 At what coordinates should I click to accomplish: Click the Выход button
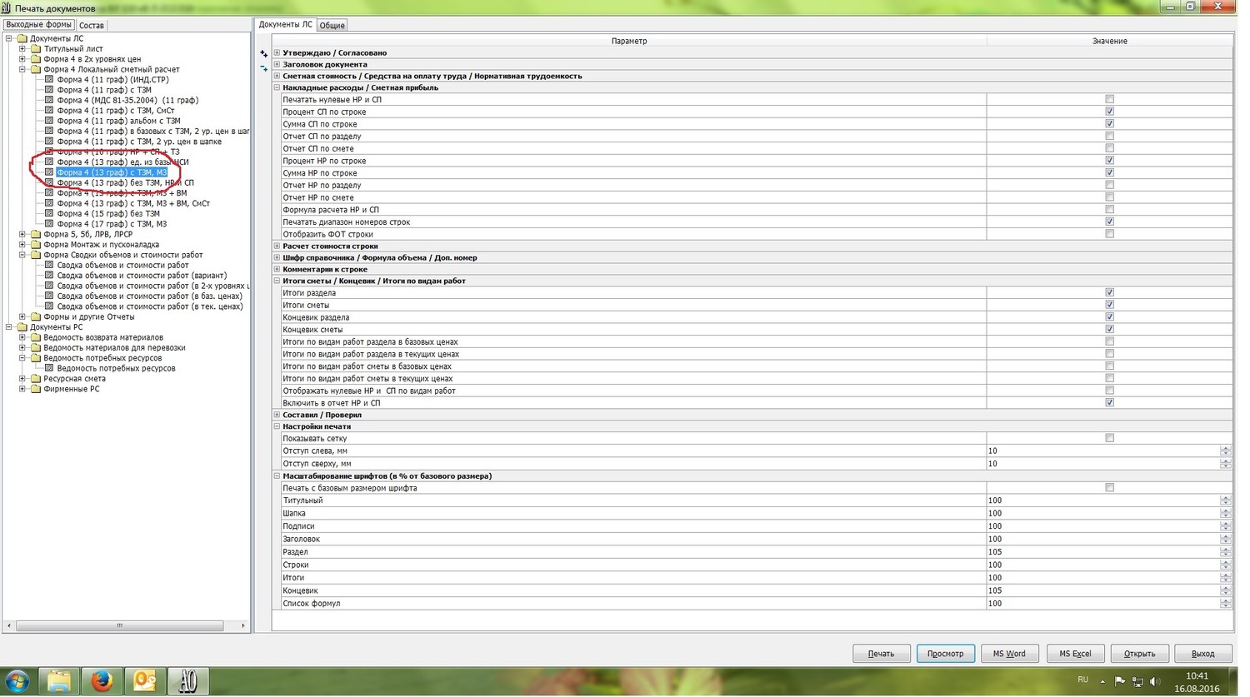pyautogui.click(x=1202, y=655)
